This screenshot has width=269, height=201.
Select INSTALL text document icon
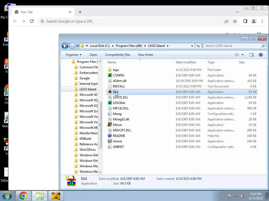coord(110,86)
